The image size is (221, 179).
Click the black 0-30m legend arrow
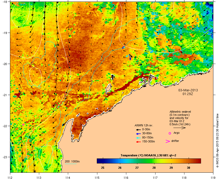tap(138, 130)
